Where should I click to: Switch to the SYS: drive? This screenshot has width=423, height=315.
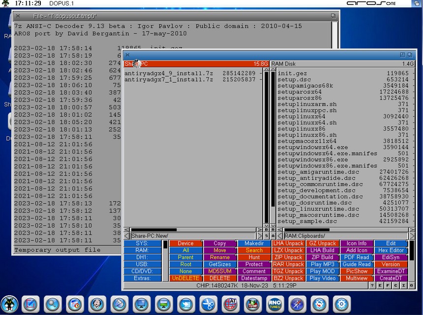142,243
